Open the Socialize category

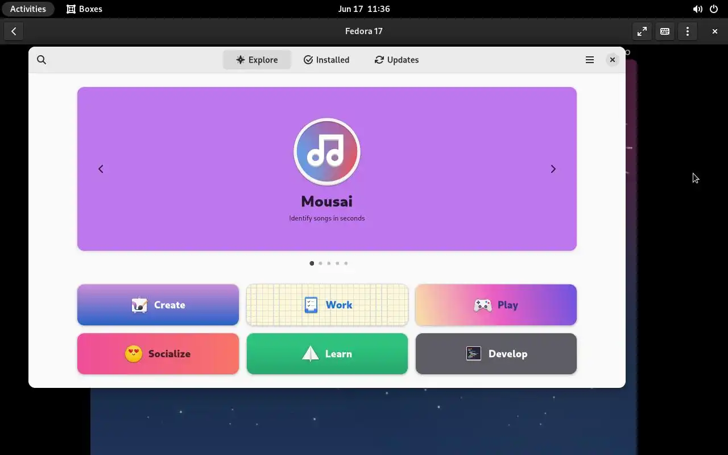click(158, 354)
